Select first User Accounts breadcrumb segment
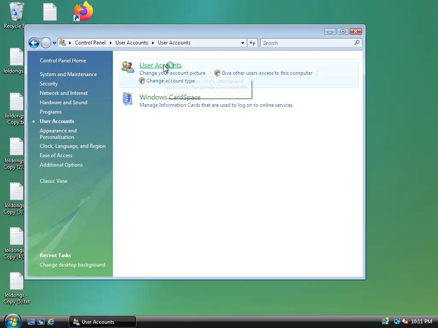The width and height of the screenshot is (438, 328). tap(132, 43)
